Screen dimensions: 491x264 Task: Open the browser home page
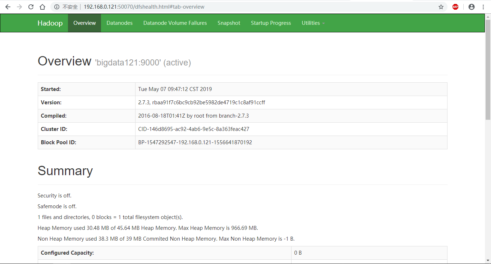(42, 7)
